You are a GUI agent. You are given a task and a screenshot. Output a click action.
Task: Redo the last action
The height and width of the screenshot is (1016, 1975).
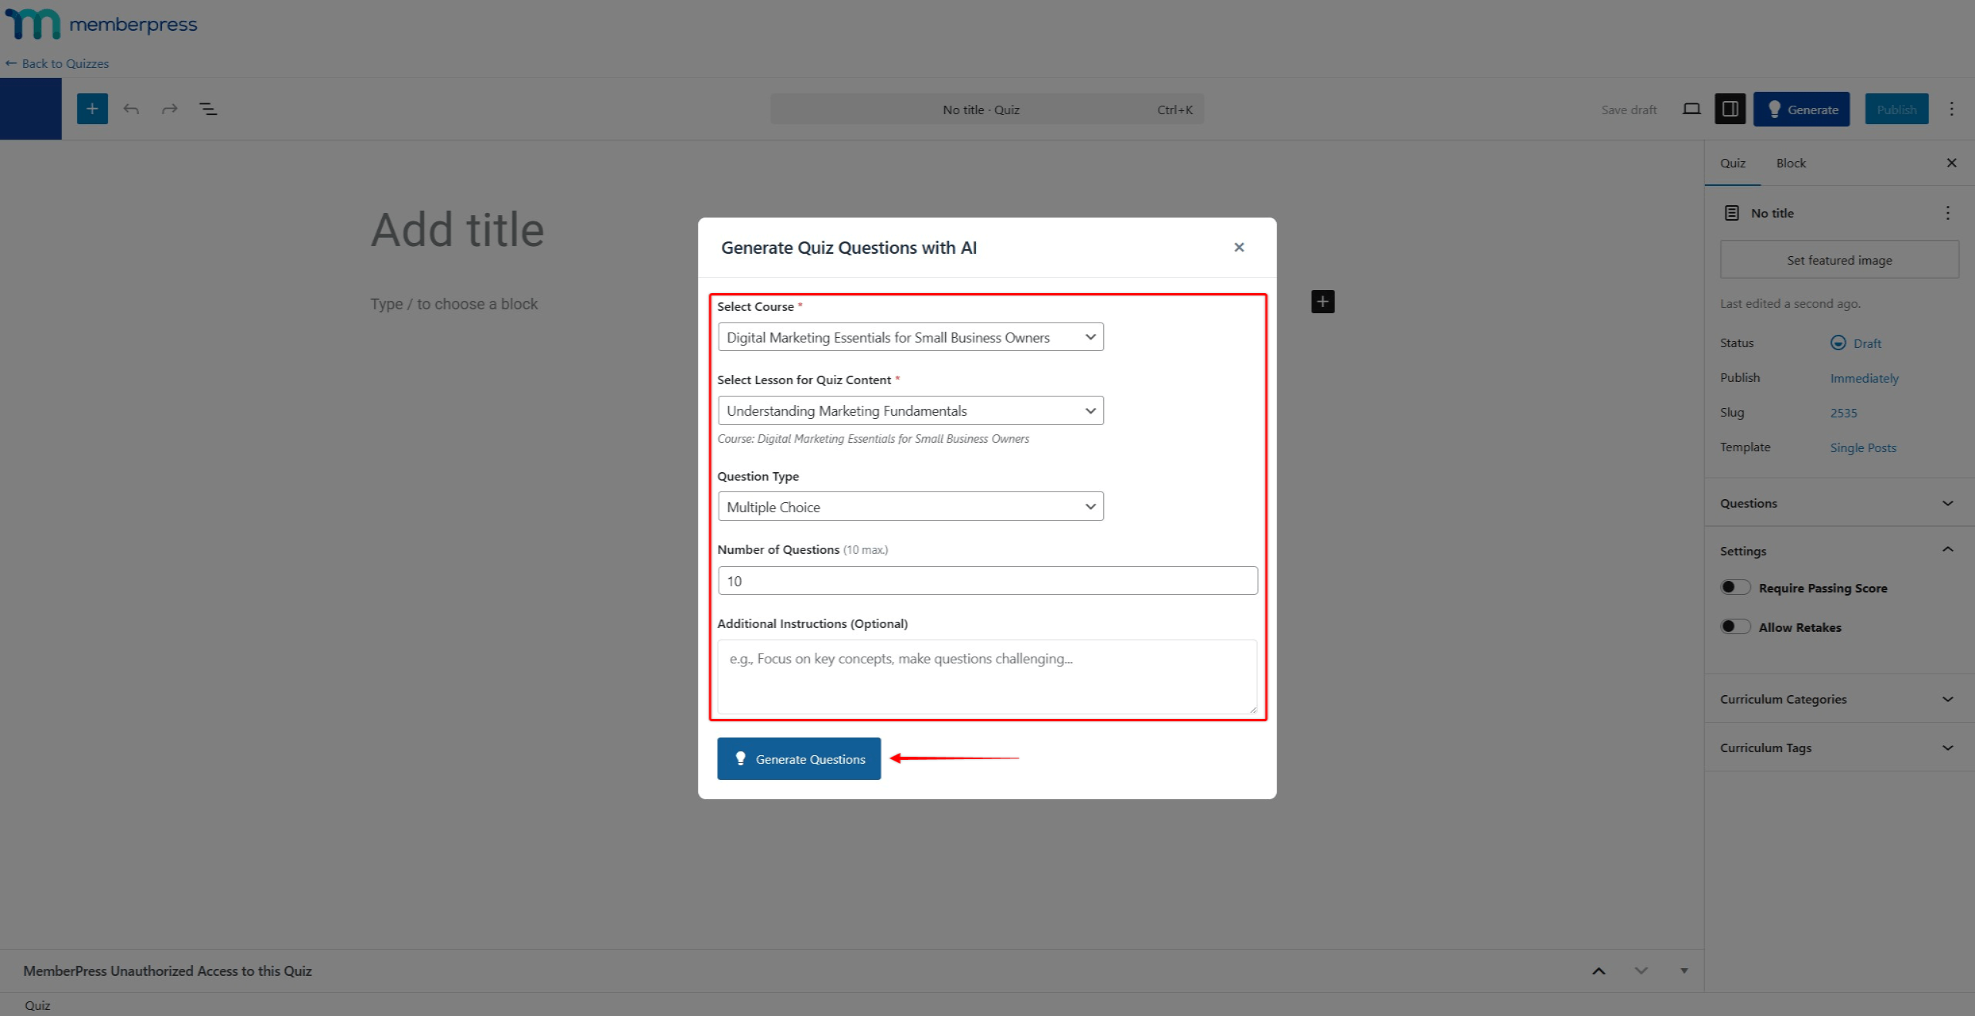click(169, 109)
